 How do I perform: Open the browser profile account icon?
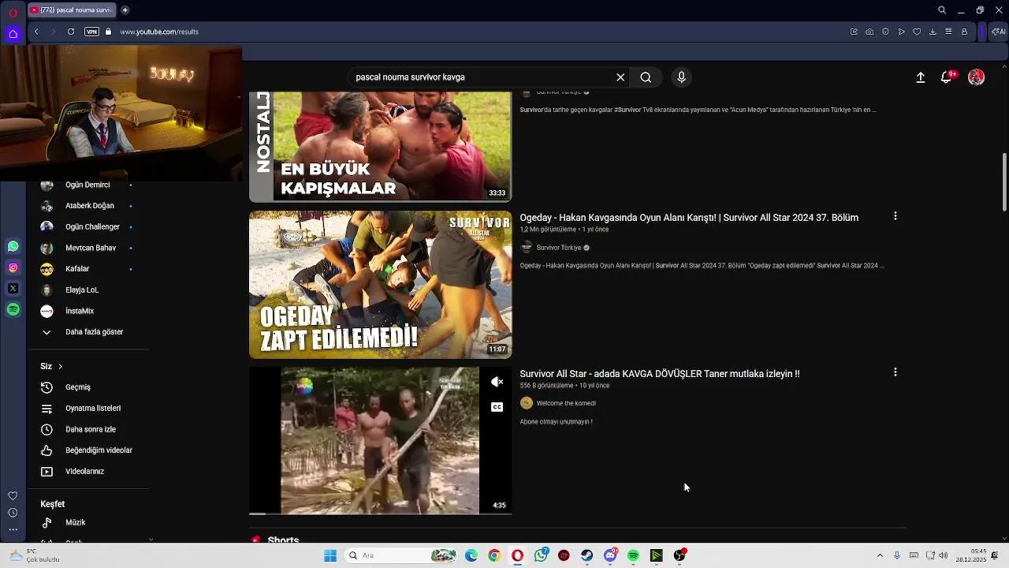[x=964, y=32]
